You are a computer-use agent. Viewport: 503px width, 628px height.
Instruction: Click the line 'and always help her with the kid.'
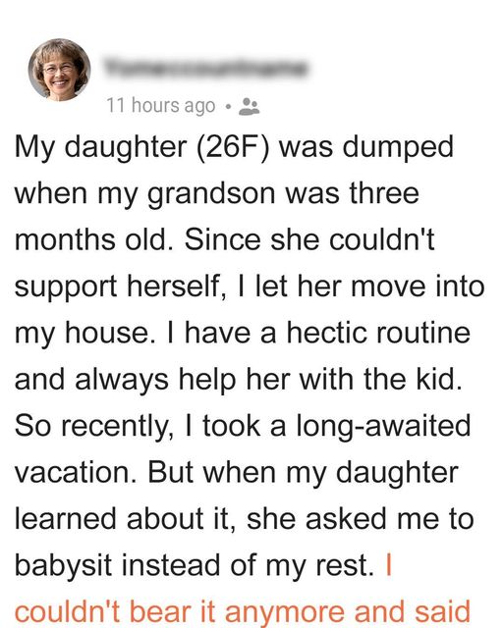[x=239, y=380]
